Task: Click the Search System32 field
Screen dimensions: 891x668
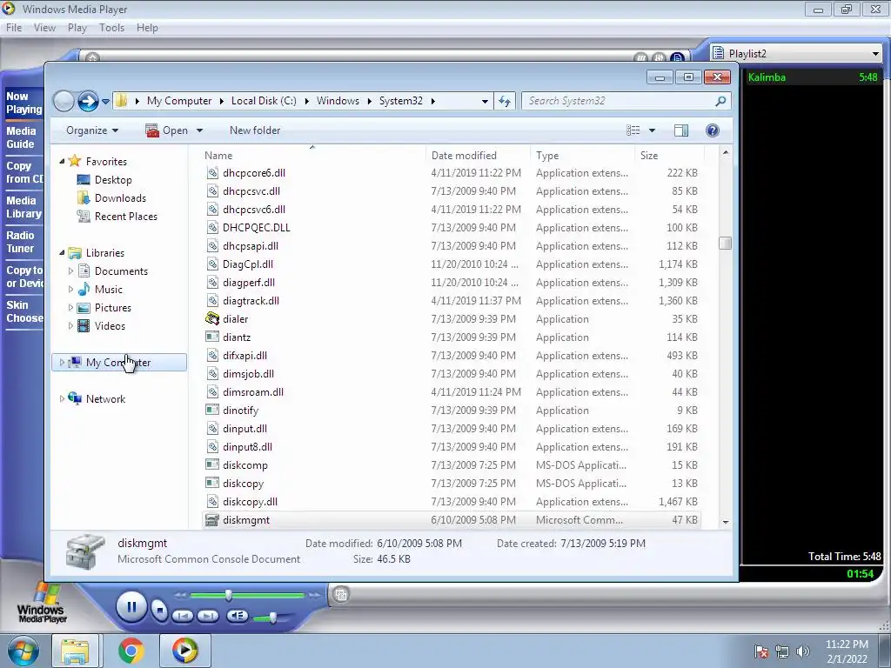Action: click(x=626, y=101)
